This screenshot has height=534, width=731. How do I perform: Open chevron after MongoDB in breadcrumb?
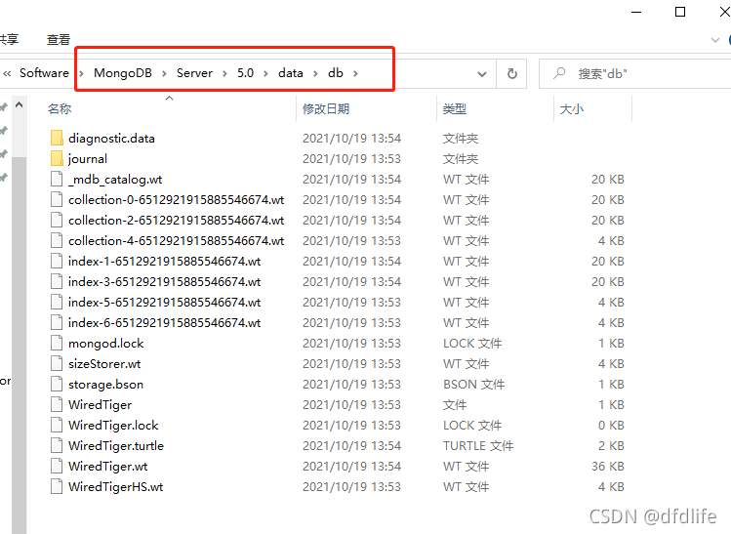[164, 73]
